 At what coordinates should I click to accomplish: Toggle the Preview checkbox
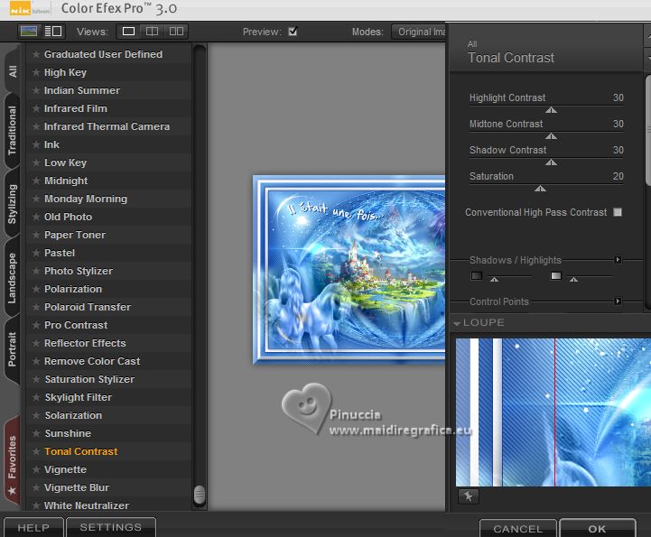tap(293, 32)
